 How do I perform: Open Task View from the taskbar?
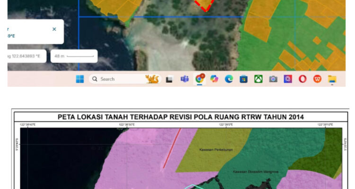pos(169,79)
